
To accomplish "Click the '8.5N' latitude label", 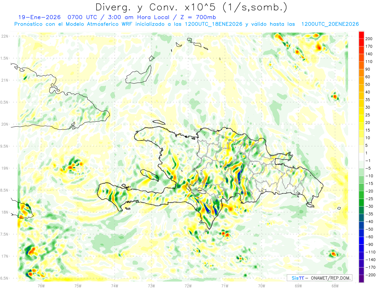I will tap(4, 190).
